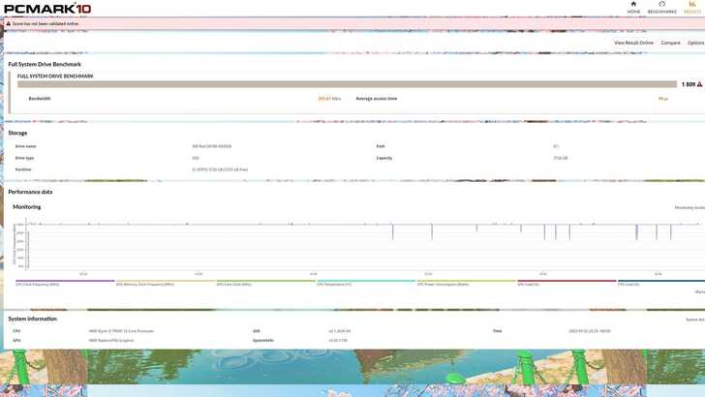Image resolution: width=705 pixels, height=397 pixels.
Task: Open the Results chart icon tab
Action: click(692, 4)
